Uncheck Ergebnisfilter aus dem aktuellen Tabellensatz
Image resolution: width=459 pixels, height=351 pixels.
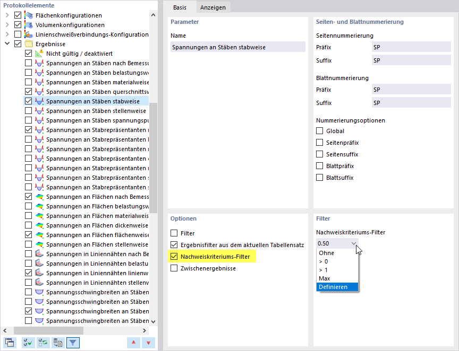point(174,244)
